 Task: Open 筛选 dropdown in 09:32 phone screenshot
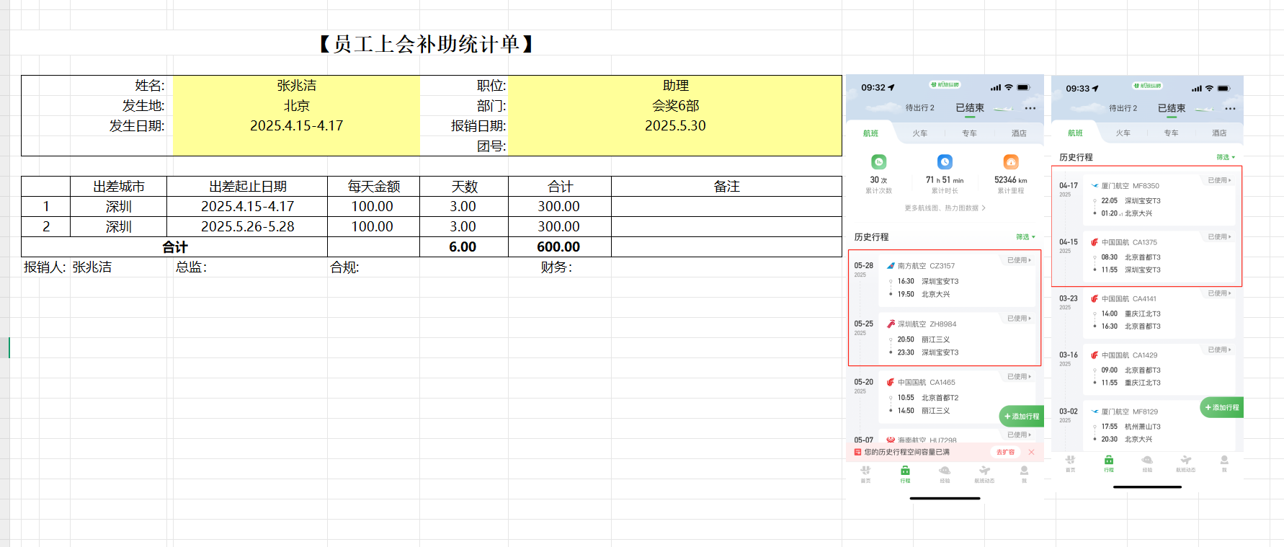(1025, 237)
